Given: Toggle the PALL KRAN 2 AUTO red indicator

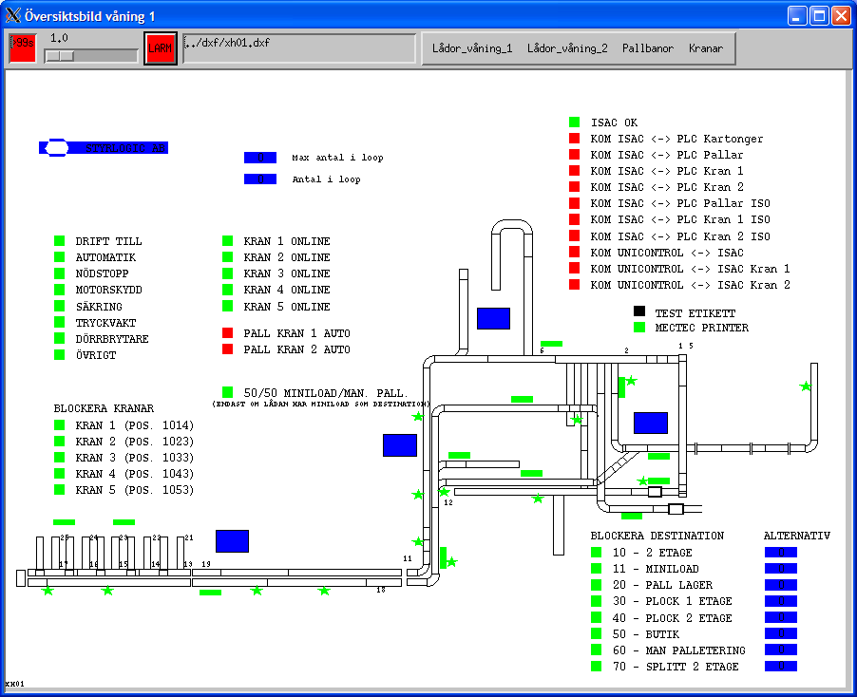Looking at the screenshot, I should click(x=227, y=348).
